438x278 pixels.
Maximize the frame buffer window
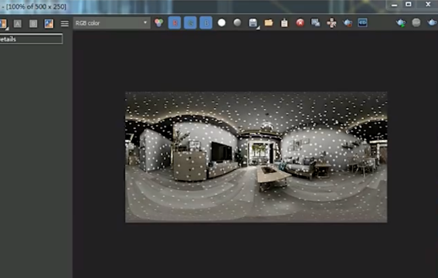point(409,4)
